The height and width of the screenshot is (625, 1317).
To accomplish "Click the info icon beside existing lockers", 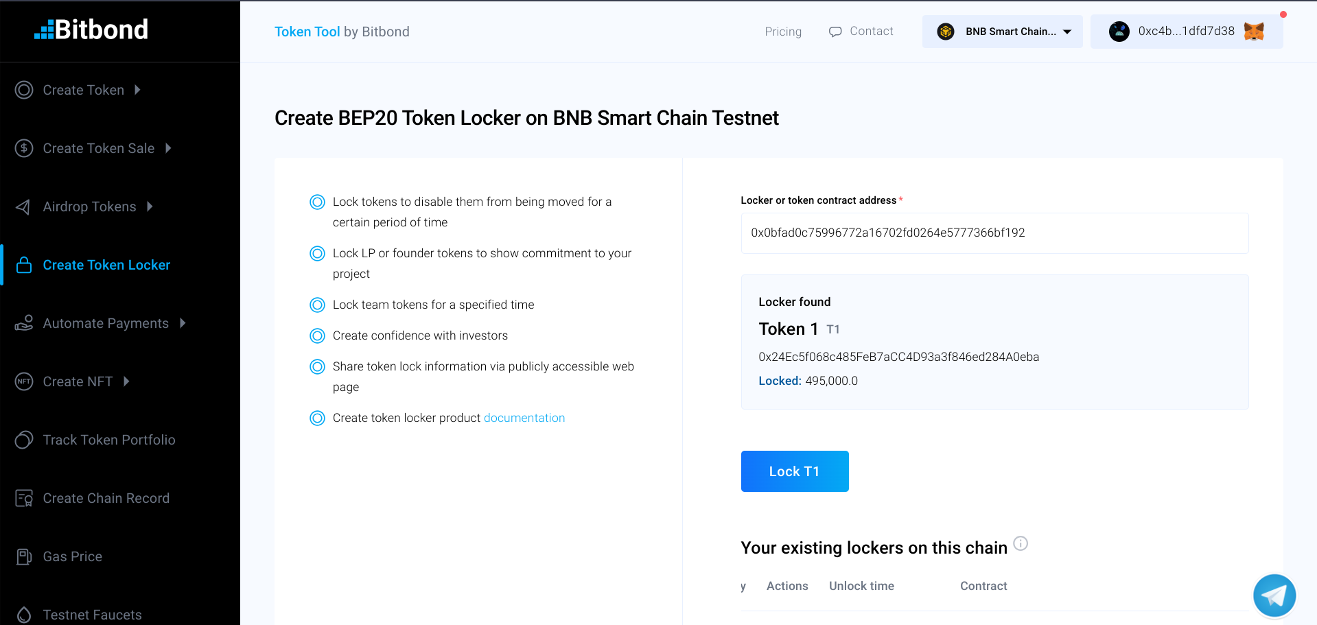I will 1021,543.
